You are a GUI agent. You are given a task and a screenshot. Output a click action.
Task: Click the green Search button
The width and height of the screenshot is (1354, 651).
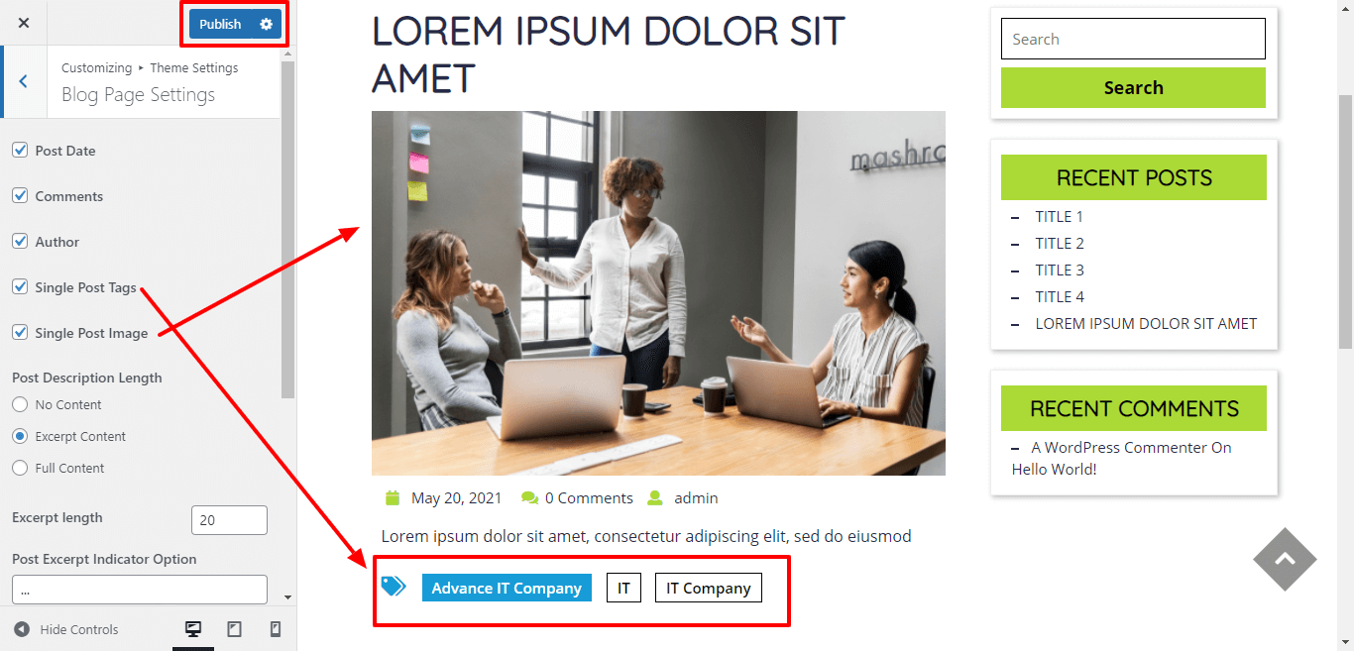(1133, 87)
